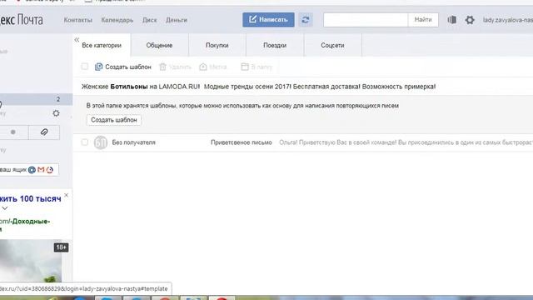
Task: Click the Удалить trash toolbar item
Action: pyautogui.click(x=176, y=67)
